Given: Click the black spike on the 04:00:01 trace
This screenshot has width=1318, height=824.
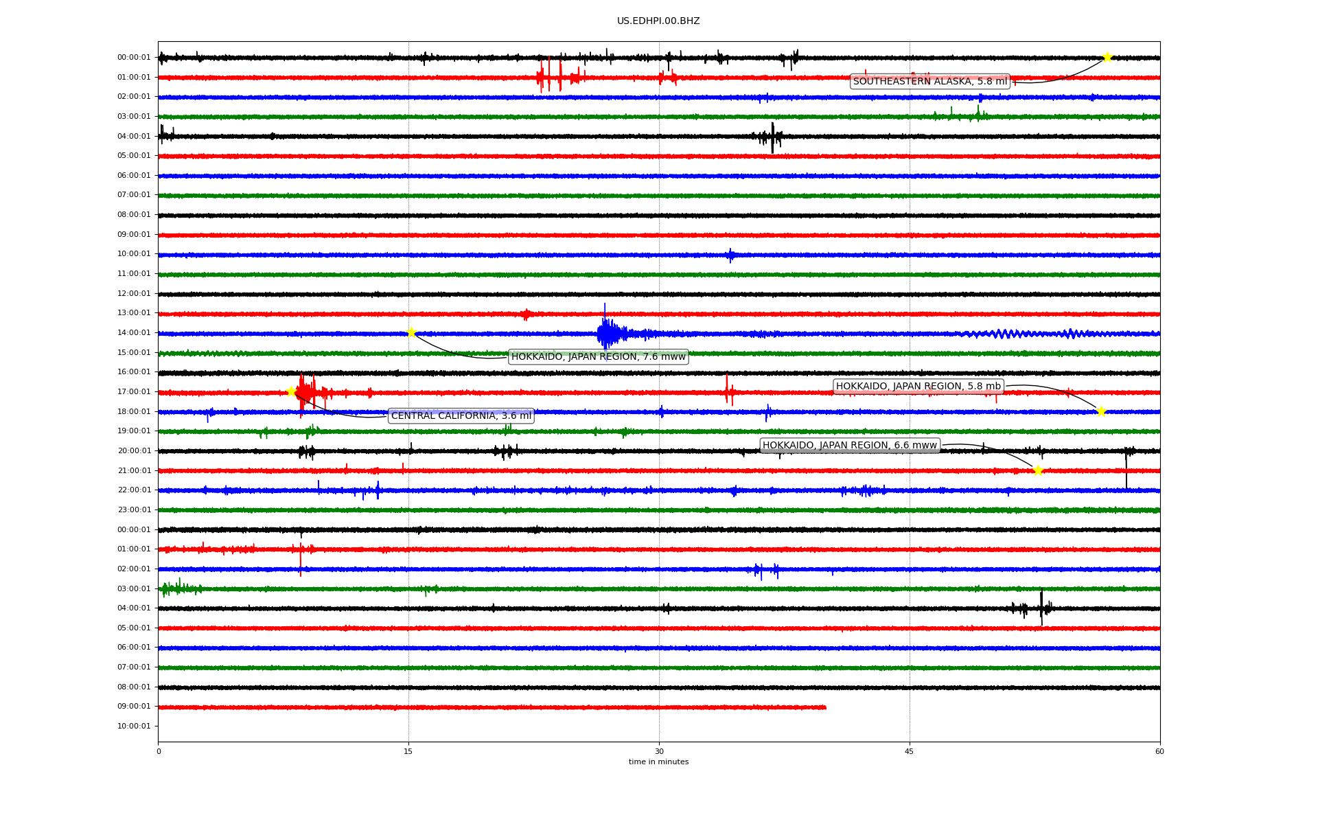Looking at the screenshot, I should [772, 137].
